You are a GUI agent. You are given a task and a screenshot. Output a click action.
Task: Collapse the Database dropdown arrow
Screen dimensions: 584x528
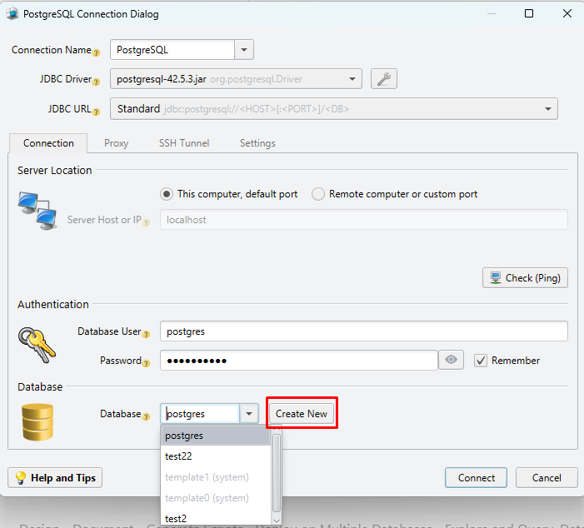tap(249, 414)
